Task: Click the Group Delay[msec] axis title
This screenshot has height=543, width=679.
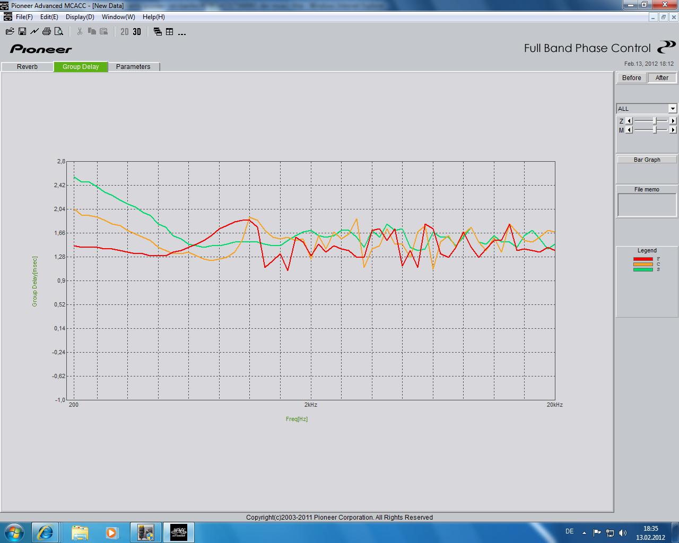Action: click(35, 282)
